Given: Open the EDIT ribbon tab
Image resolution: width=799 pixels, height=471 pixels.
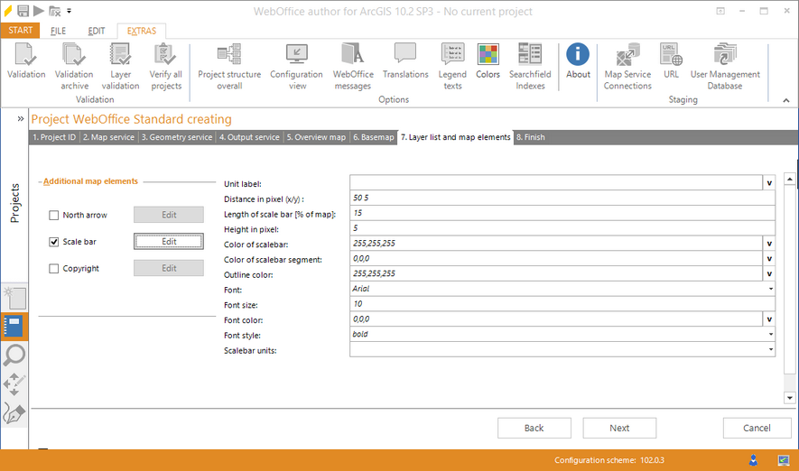Looking at the screenshot, I should point(97,31).
